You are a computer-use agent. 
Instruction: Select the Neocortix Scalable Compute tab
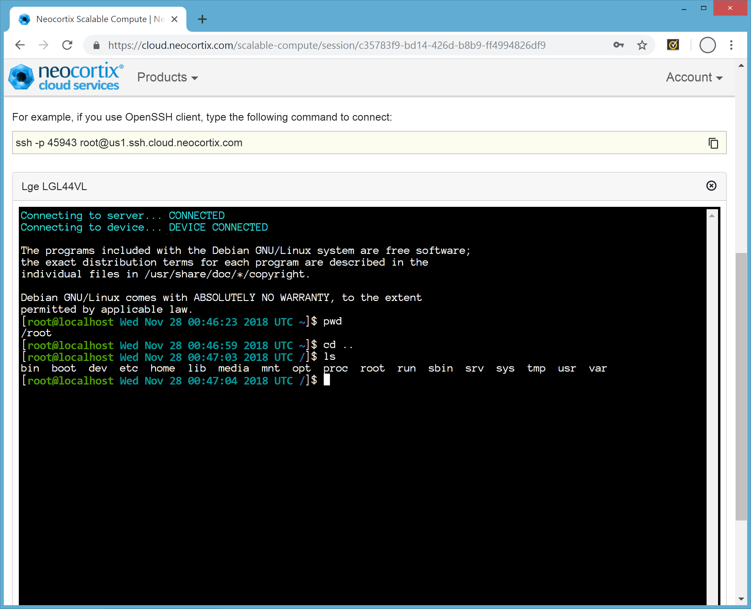(91, 19)
